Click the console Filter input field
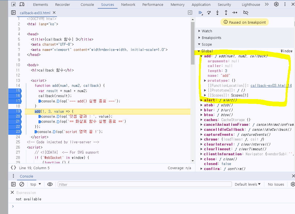Image resolution: width=295 pixels, height=214 pixels. point(145,185)
